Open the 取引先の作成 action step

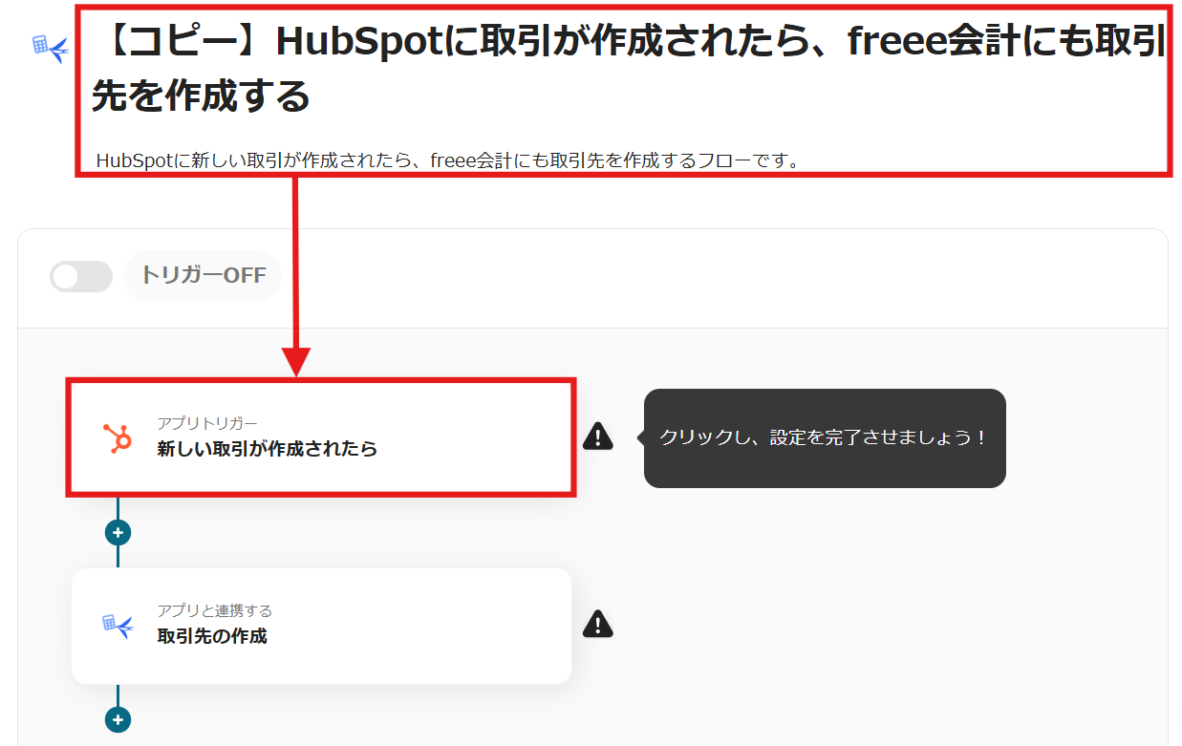click(x=321, y=626)
